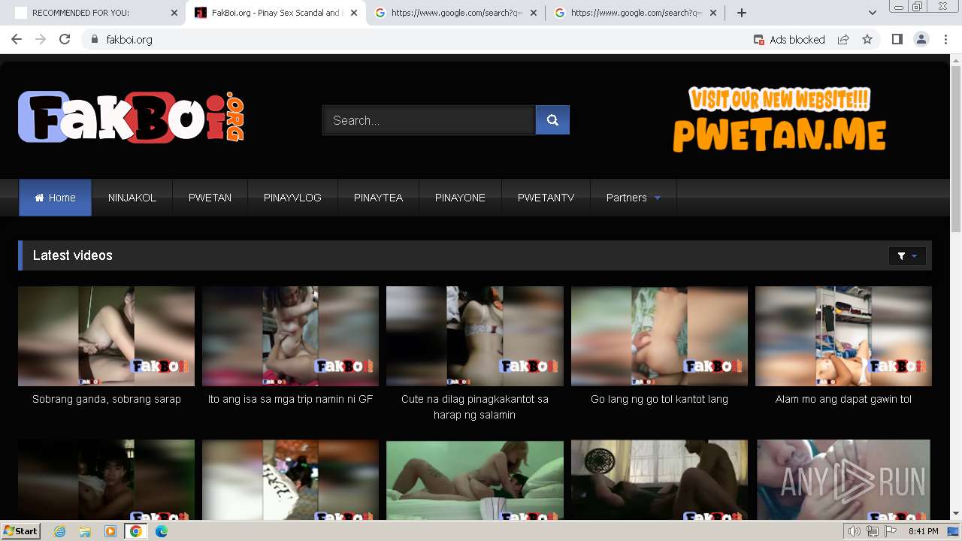962x541 pixels.
Task: Select the PWETANTV menu item
Action: click(x=546, y=198)
